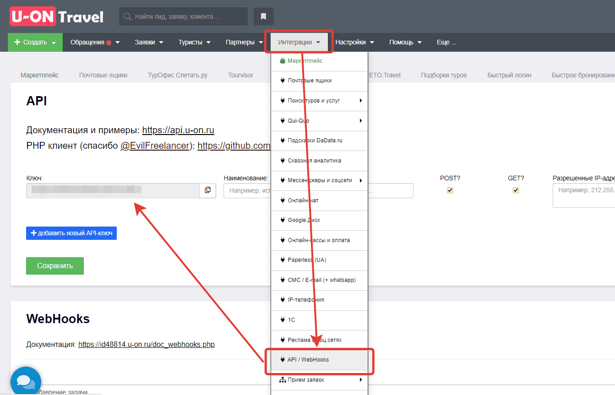Expand Поиск туров и услуг submenu

pos(319,101)
